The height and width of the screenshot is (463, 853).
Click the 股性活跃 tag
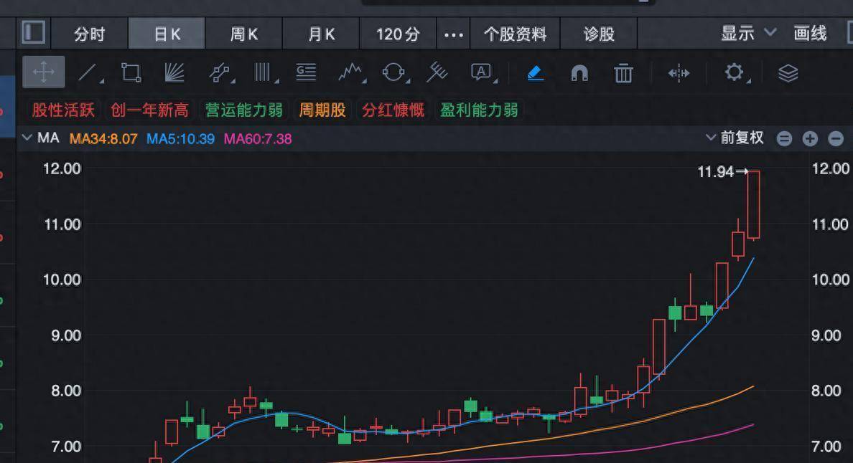(63, 110)
